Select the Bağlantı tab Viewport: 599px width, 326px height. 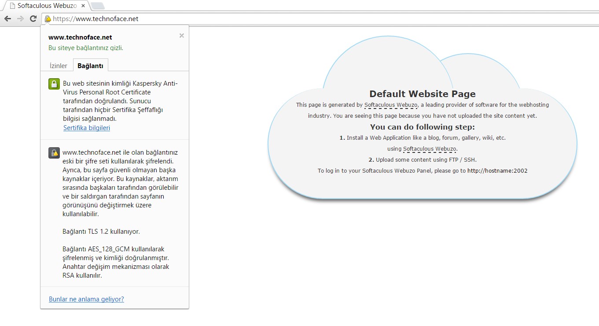point(90,66)
